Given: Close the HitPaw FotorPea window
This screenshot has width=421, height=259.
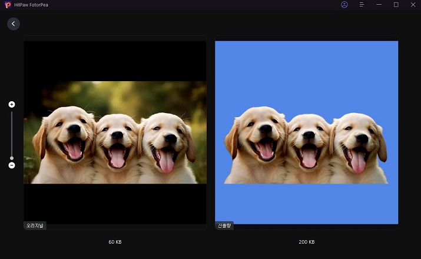Looking at the screenshot, I should point(412,5).
